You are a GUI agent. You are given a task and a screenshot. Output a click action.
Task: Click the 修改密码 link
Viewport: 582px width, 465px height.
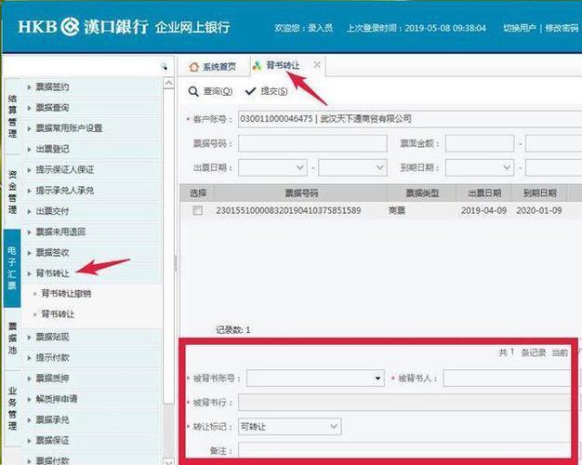[x=562, y=28]
